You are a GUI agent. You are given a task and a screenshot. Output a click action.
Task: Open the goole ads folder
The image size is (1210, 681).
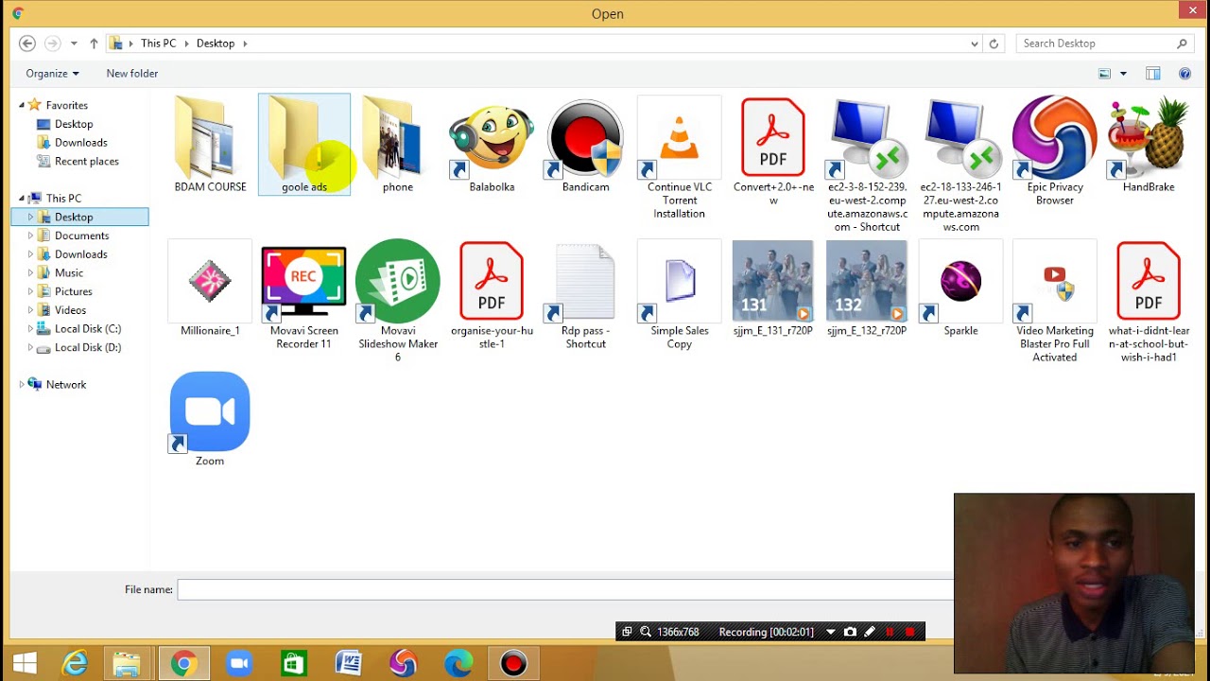tap(304, 145)
